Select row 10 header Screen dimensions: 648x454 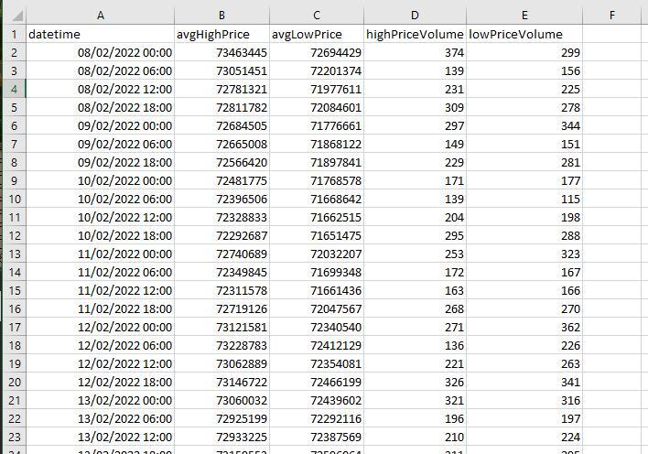15,199
